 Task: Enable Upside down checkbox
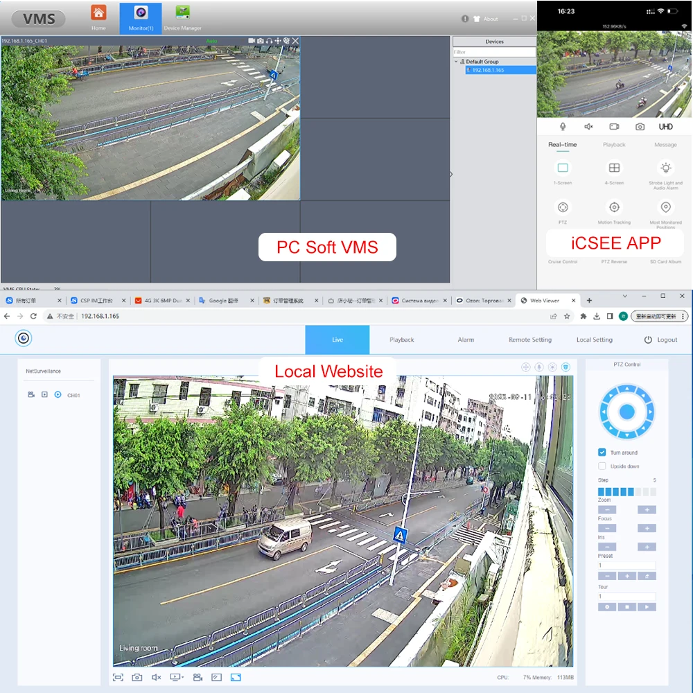[602, 466]
